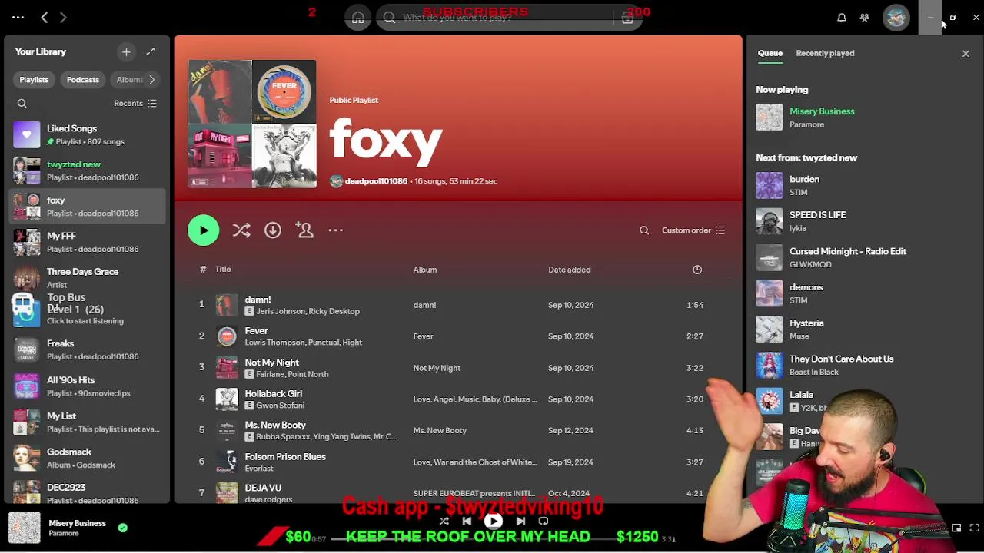Open My FFF playlist

(x=88, y=242)
